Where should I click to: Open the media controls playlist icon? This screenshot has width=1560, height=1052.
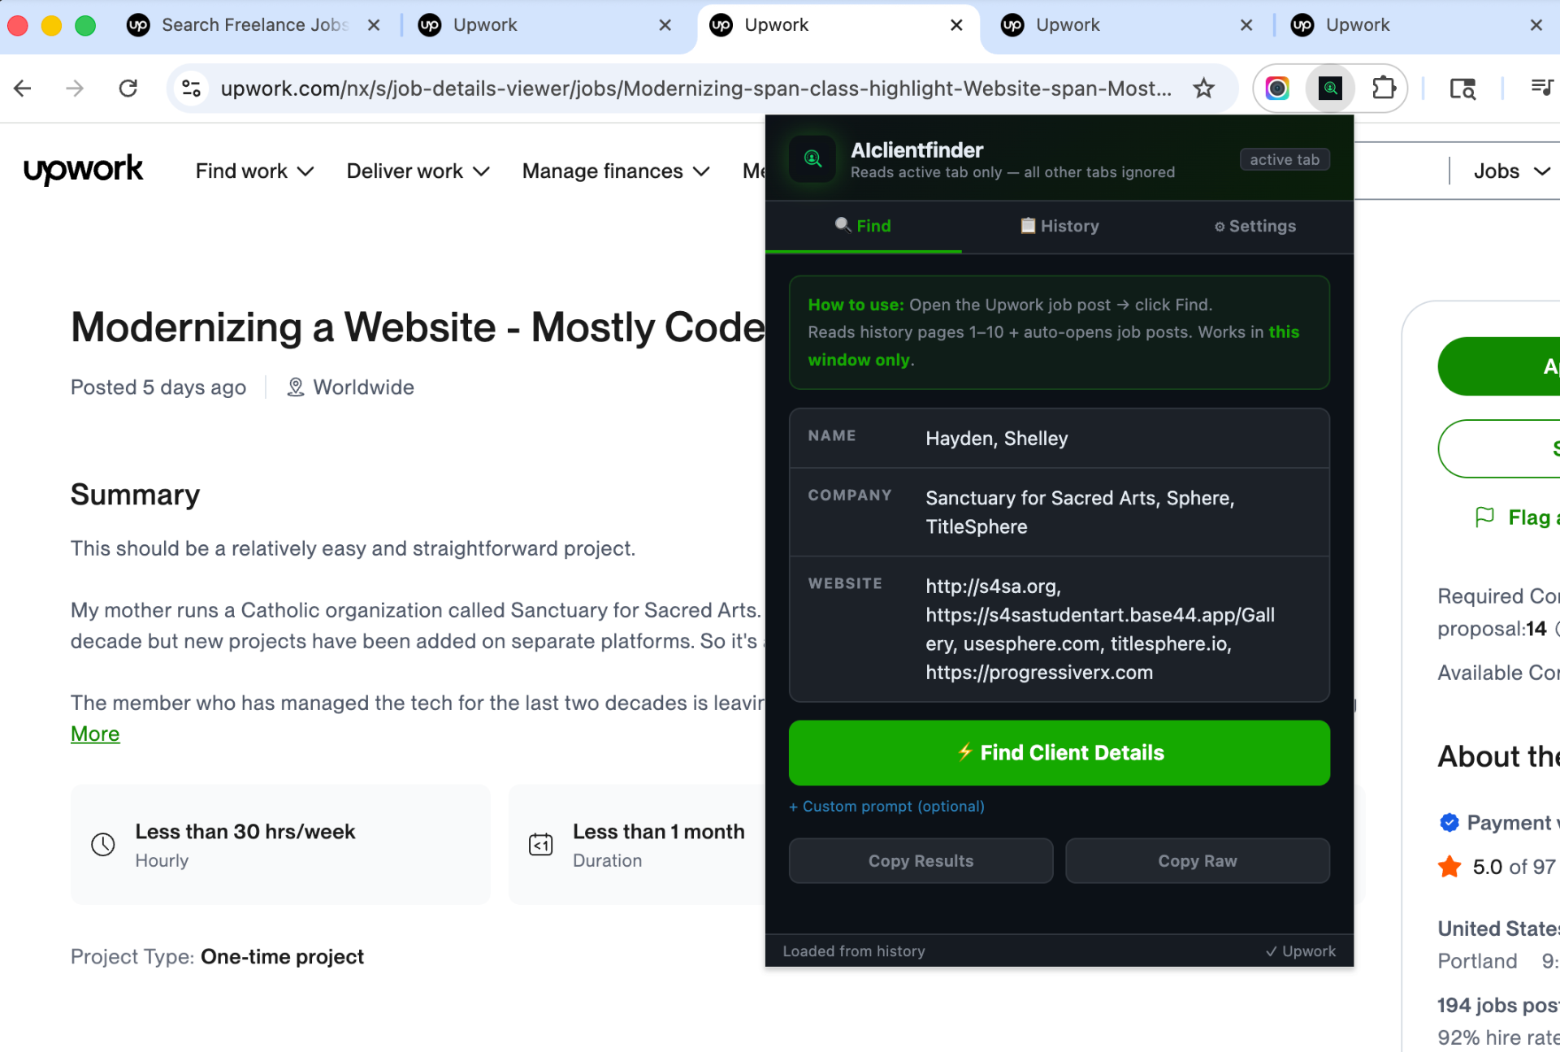(1541, 86)
